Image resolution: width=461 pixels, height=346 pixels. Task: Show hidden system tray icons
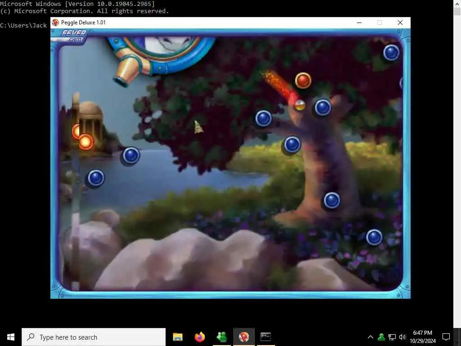(371, 337)
